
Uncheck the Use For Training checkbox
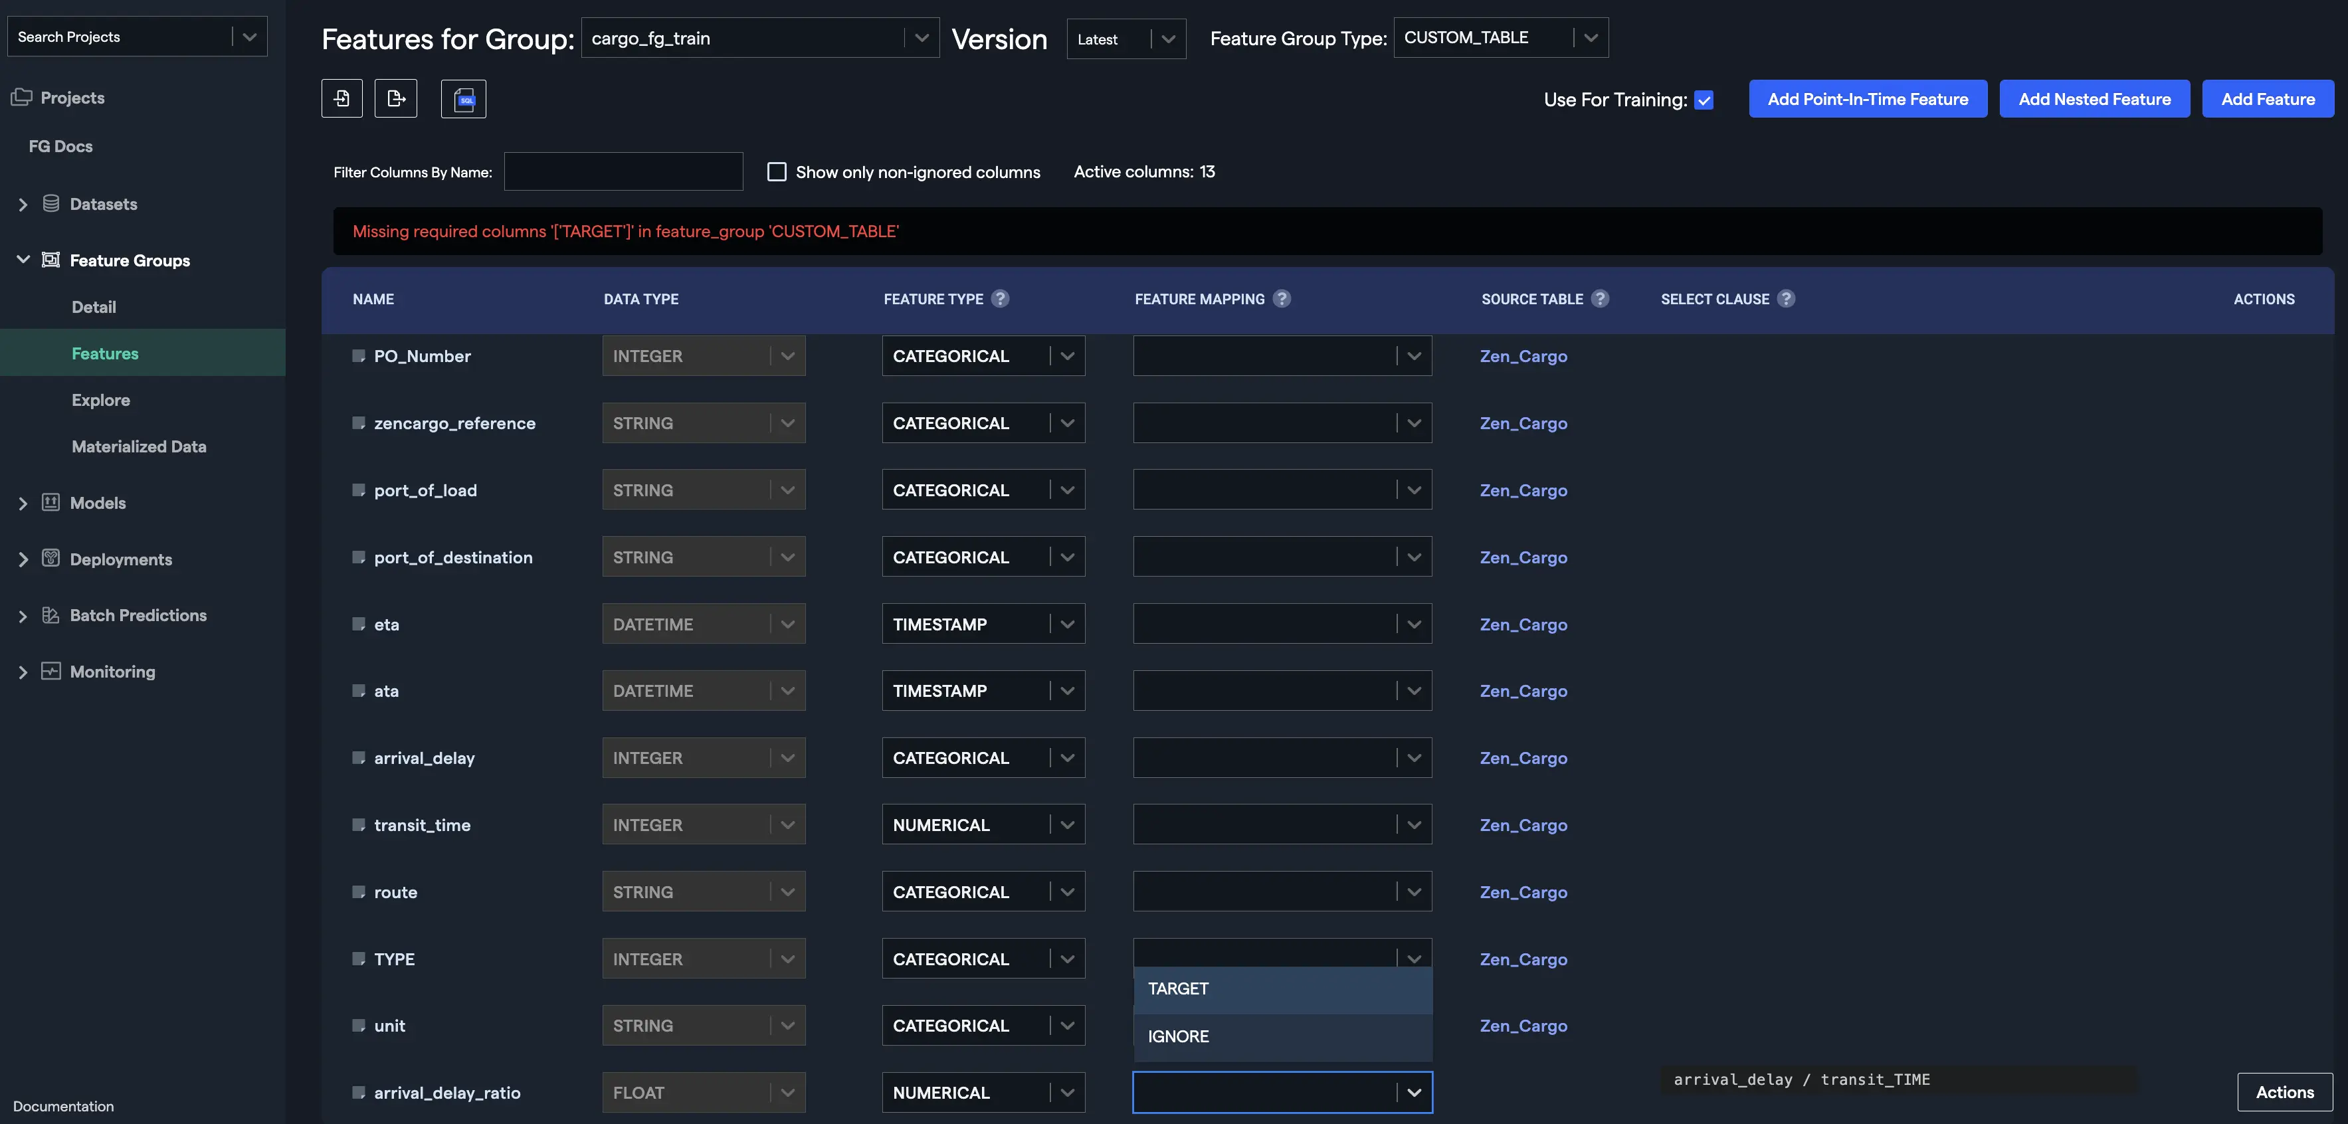1704,100
